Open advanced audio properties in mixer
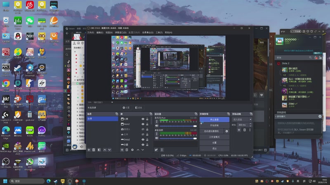Screen dimensions: 330x185 coord(156,150)
